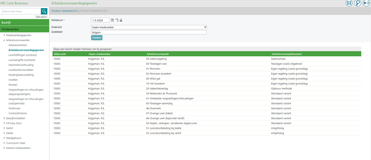
Task: Click the 'Zoek in het menu' search box
Action: [20, 11]
